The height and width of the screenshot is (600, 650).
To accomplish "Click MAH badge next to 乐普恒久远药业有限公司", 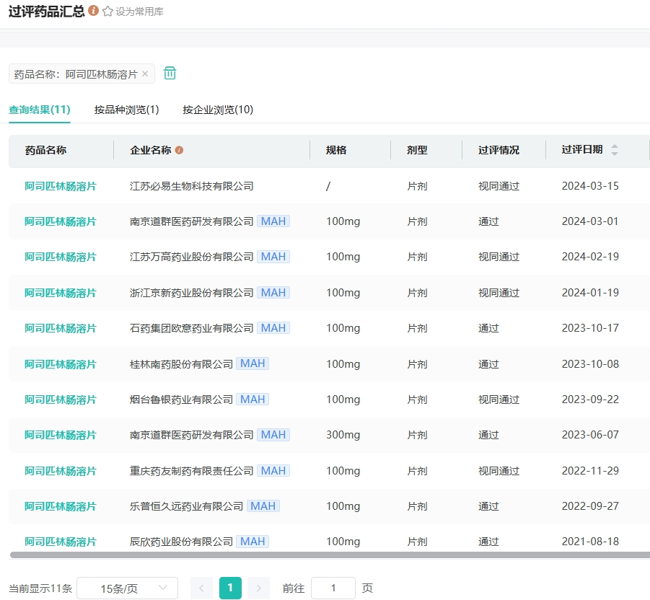I will pyautogui.click(x=263, y=506).
